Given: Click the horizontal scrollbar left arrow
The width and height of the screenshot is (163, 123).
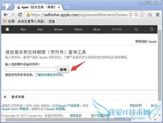Looking at the screenshot, I should pyautogui.click(x=3, y=120).
